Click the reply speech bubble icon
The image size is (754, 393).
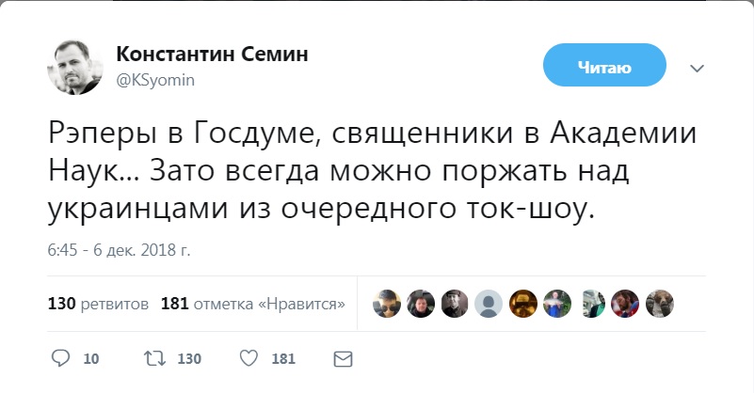point(60,358)
